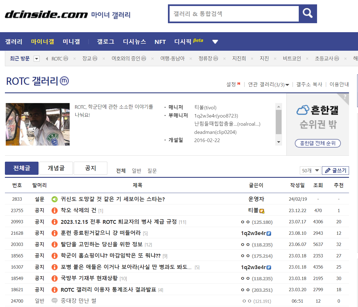Image resolution: width=358 pixels, height=307 pixels.
Task: Click notice icon beside 2023.12.15 전후 ROTC post
Action: click(55, 222)
